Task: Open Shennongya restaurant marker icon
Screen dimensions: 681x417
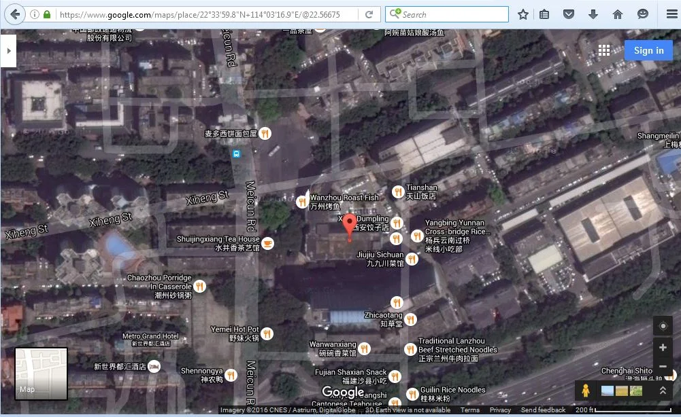Action: pyautogui.click(x=231, y=375)
